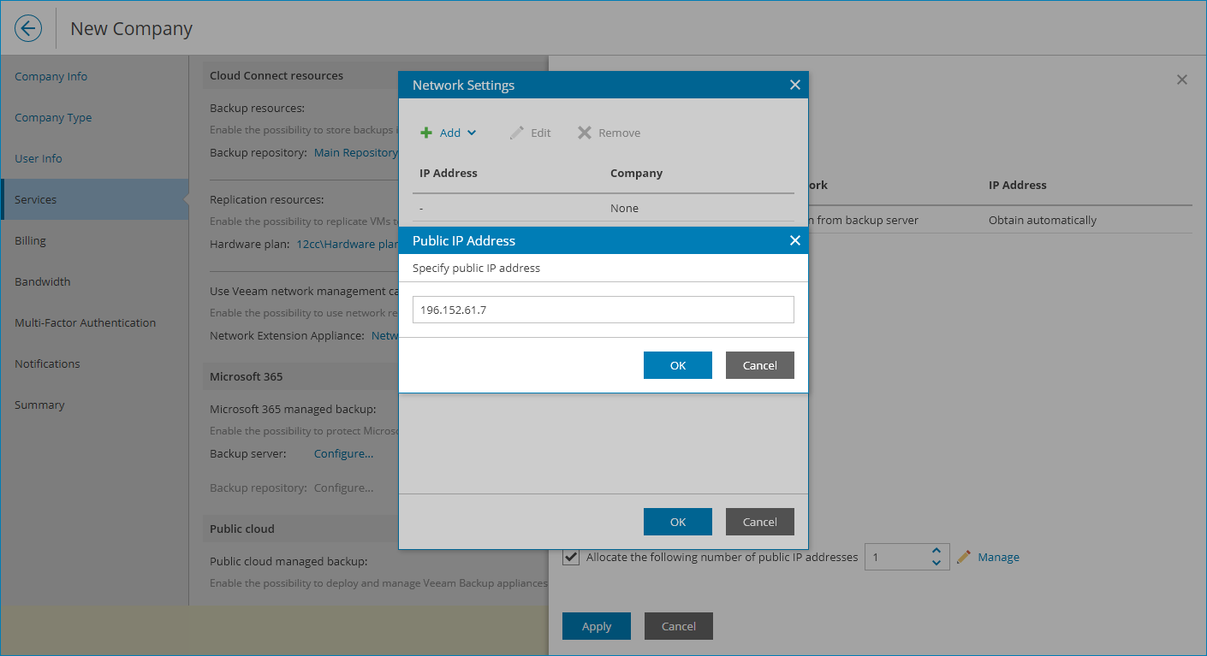Navigate to the Billing step

click(x=30, y=240)
